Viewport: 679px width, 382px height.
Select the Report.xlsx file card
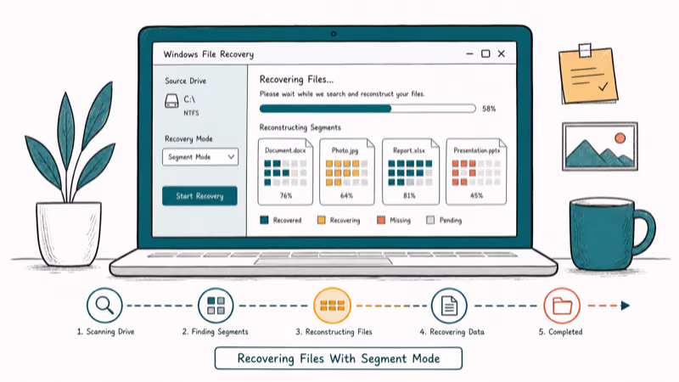[x=411, y=172]
